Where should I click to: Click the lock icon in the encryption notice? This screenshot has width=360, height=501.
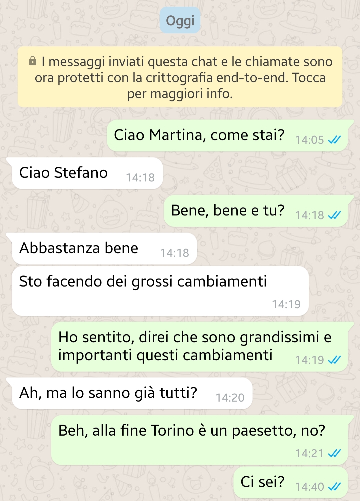pyautogui.click(x=33, y=61)
